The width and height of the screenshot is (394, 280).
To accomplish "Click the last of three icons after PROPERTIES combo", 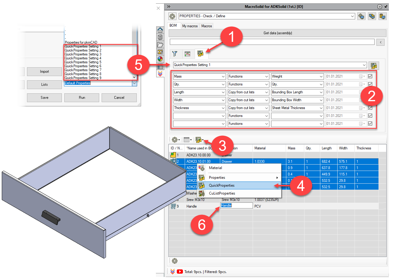I will 382,16.
